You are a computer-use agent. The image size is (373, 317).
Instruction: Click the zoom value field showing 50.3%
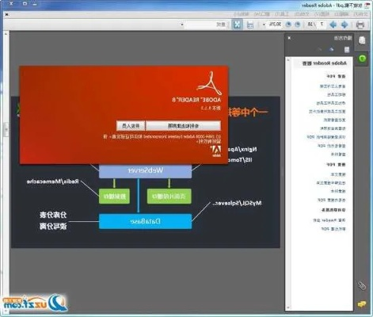point(275,25)
